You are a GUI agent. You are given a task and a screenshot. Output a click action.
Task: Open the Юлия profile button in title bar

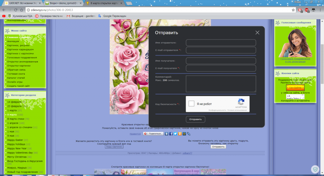[x=297, y=2]
